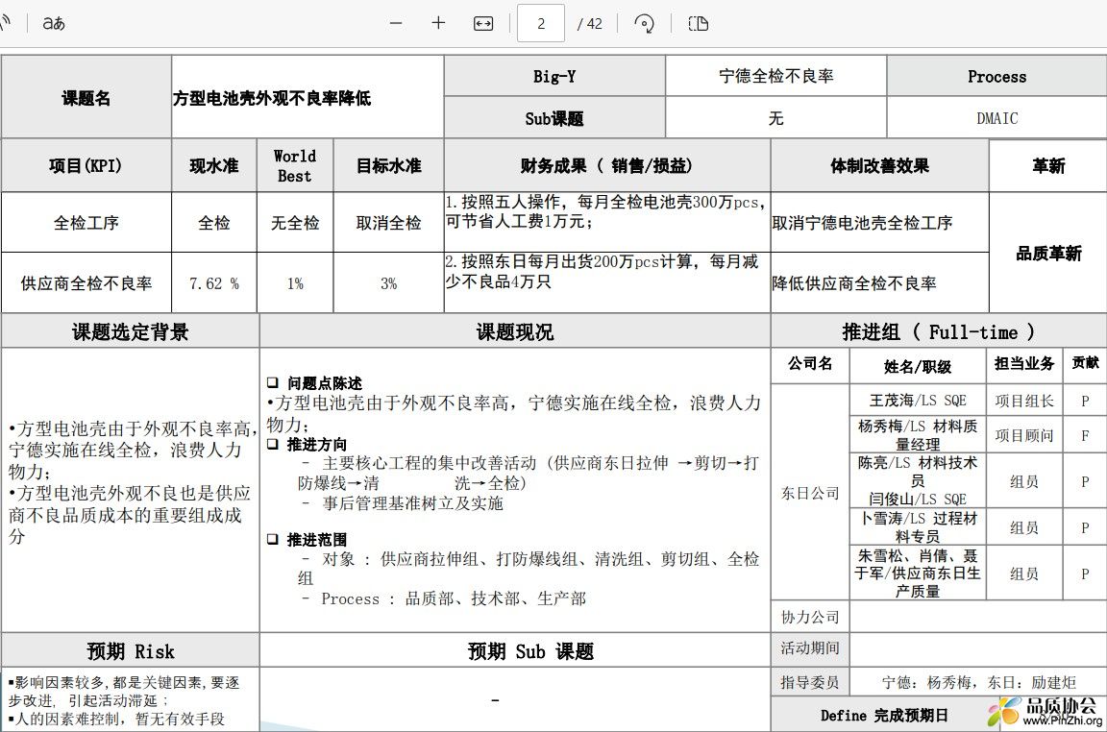Click the '课题名' header cell
Screen dimensions: 1107x732
86,97
